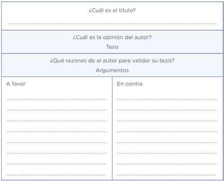Click the '¿Qué razones da el autor...' question
This screenshot has height=181, width=224.
click(112, 61)
